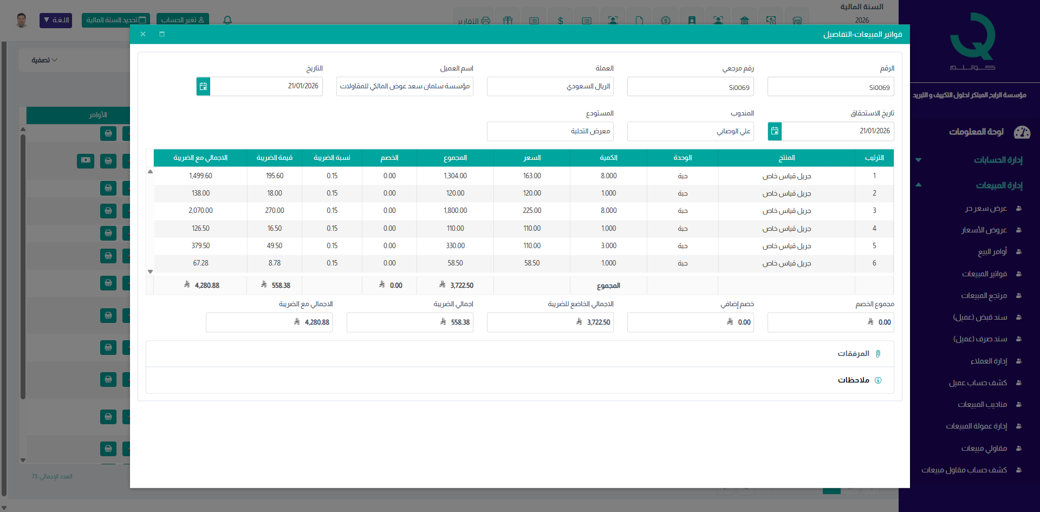Open كشف حساب عميل in the sidebar

(x=978, y=383)
